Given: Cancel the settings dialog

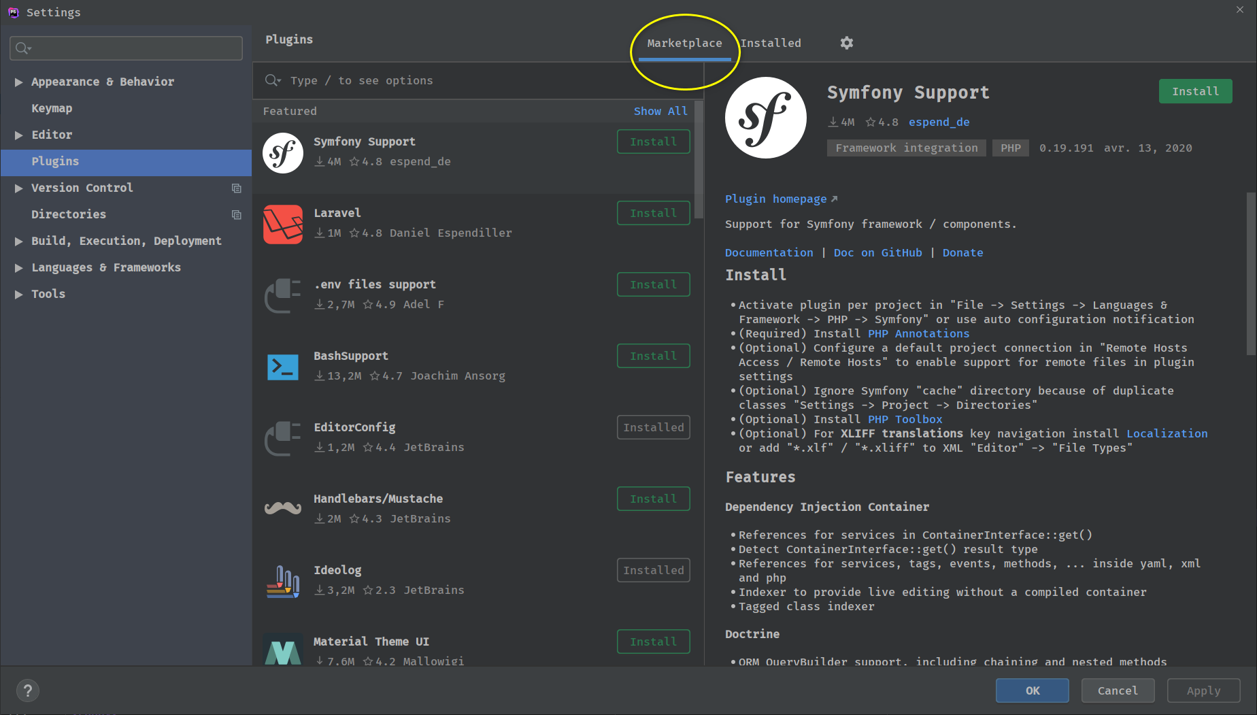Looking at the screenshot, I should click(1118, 691).
